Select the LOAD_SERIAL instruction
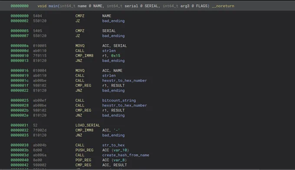 point(88,125)
